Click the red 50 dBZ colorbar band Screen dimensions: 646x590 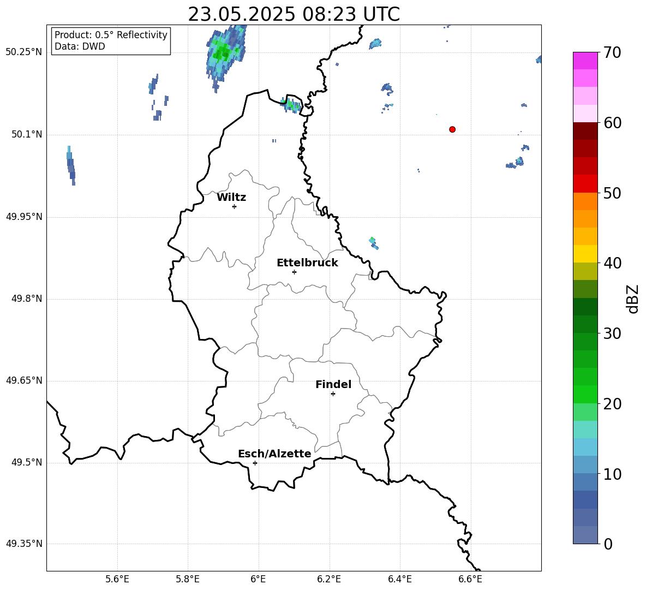[585, 184]
